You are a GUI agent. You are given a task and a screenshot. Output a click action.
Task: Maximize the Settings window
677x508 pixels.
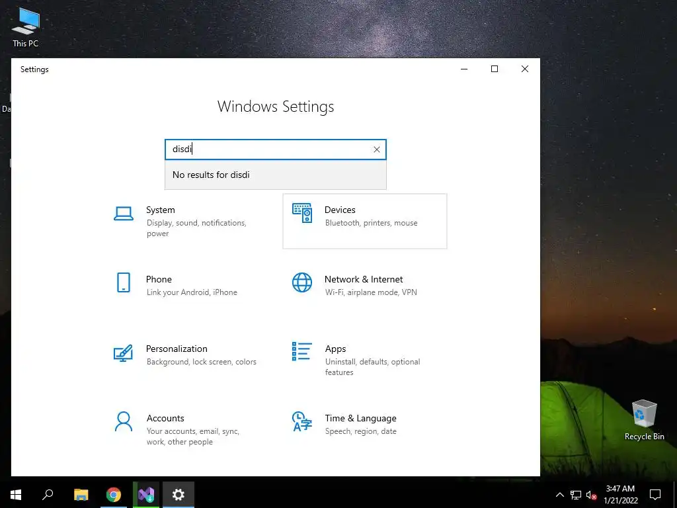495,69
